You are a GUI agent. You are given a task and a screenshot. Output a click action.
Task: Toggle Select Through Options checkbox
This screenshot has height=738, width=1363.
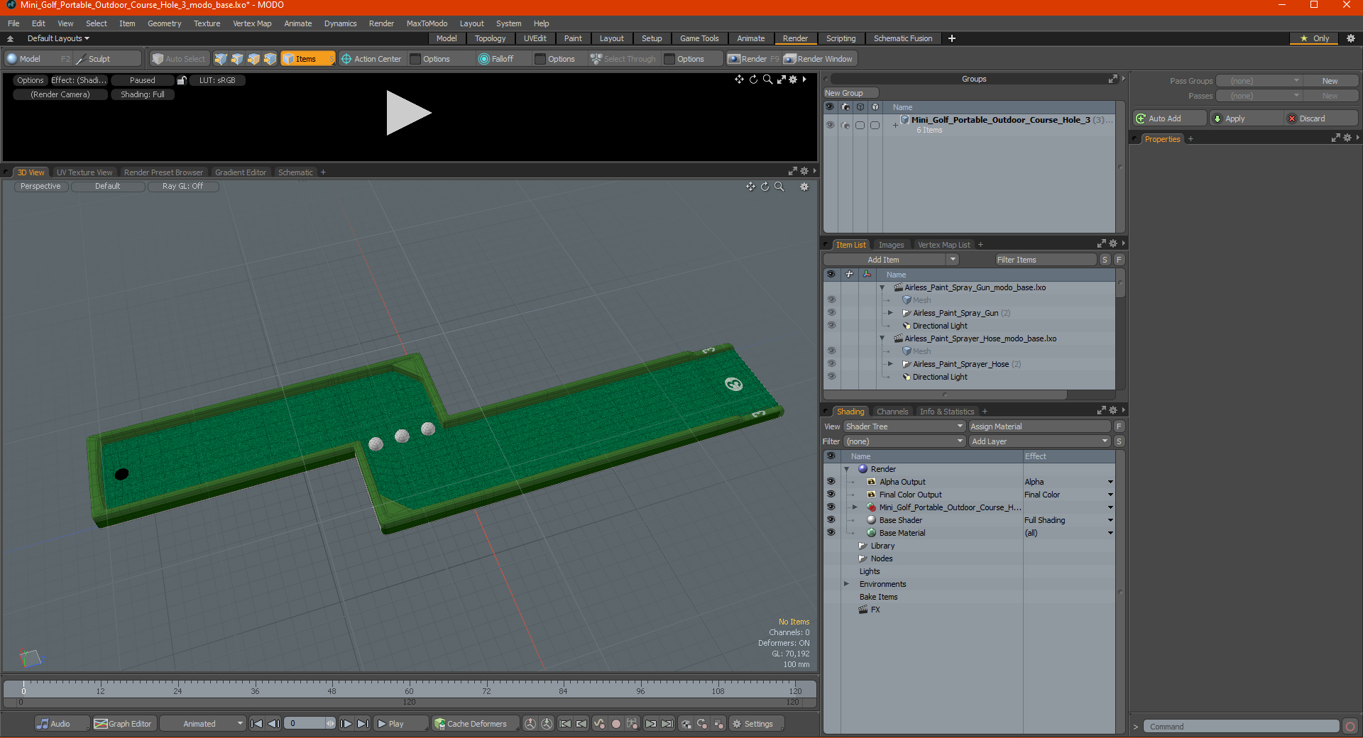pyautogui.click(x=669, y=59)
